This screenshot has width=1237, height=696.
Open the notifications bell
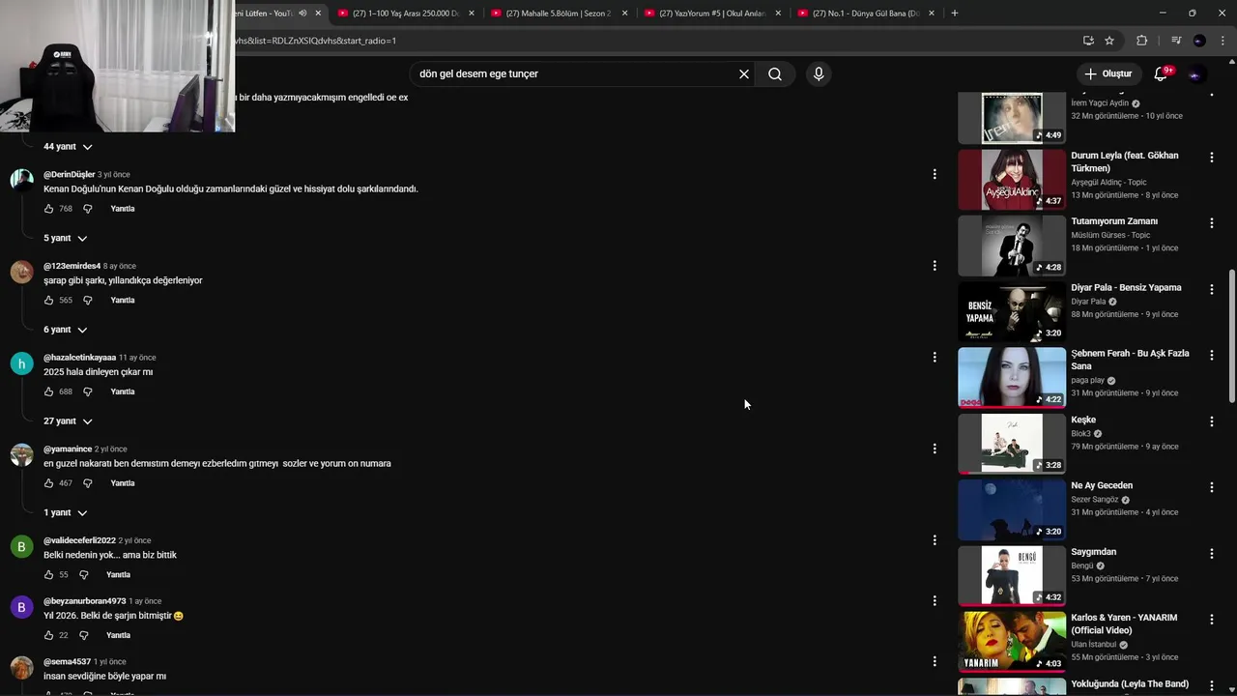tap(1161, 73)
